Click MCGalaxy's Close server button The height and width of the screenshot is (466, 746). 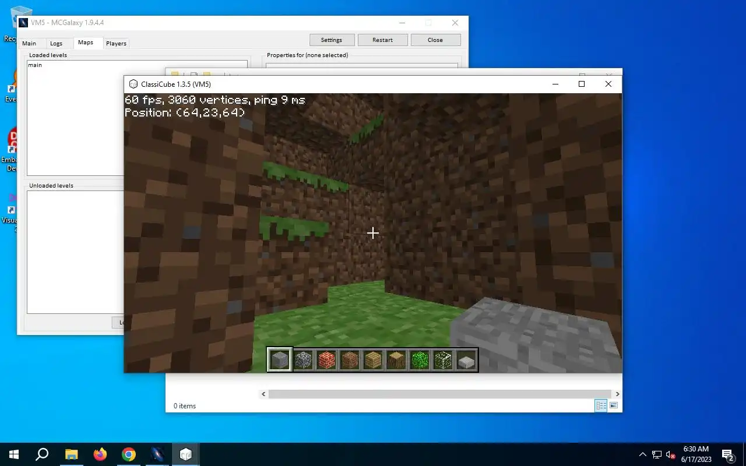(x=435, y=40)
